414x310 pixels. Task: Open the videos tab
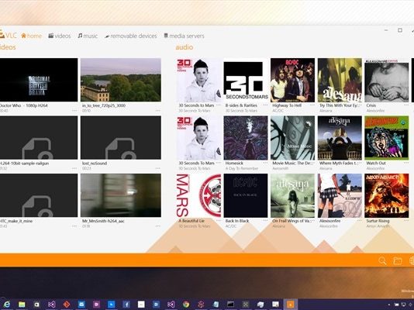coord(60,36)
